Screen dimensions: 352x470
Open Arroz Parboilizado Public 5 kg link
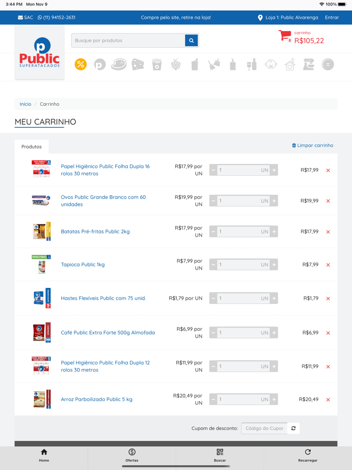97,399
